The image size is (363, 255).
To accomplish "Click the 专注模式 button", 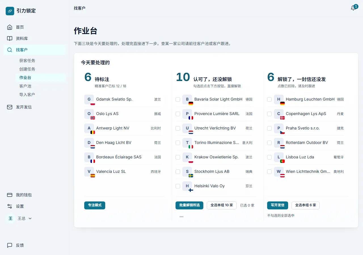I will [x=95, y=205].
